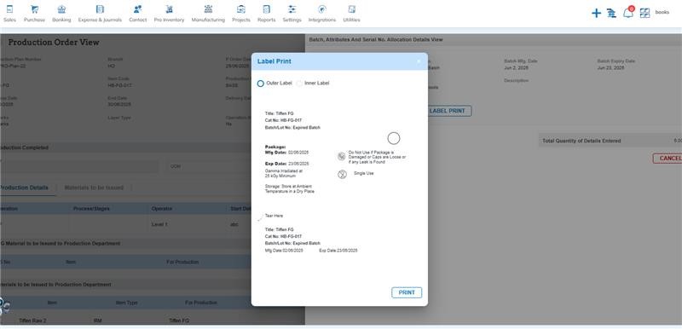This screenshot has height=329, width=682.
Task: Select the Inner Label radio option
Action: [x=299, y=84]
